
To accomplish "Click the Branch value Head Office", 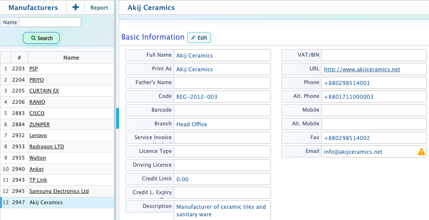I will pyautogui.click(x=191, y=124).
